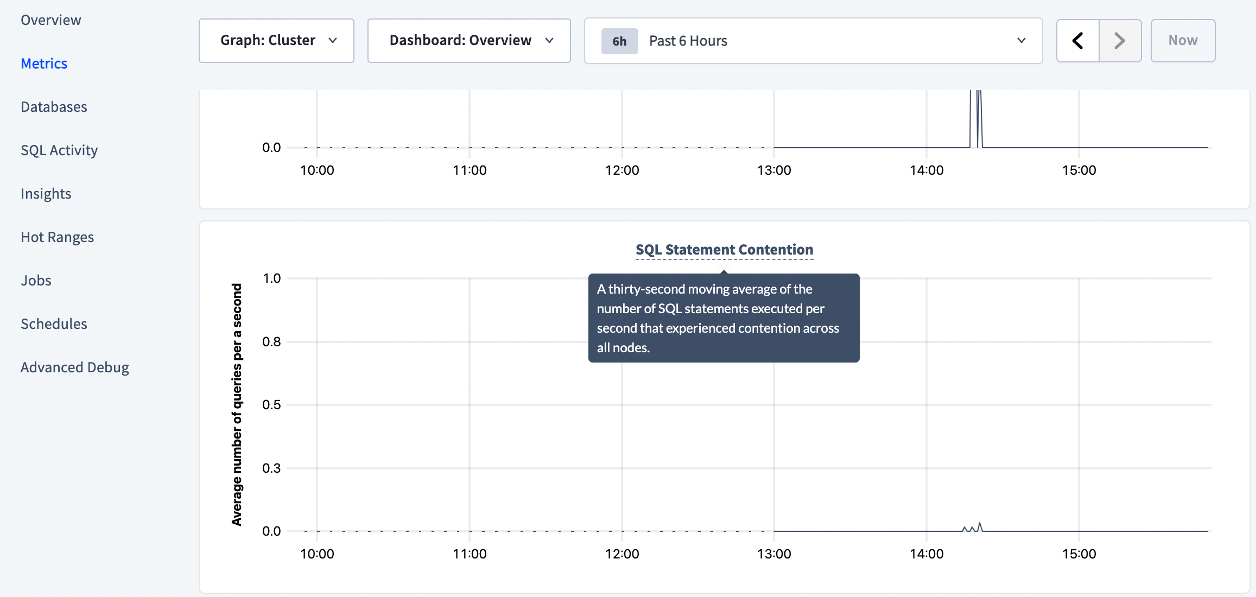This screenshot has height=597, width=1256.
Task: Click the Now button to refresh metrics
Action: (1182, 40)
